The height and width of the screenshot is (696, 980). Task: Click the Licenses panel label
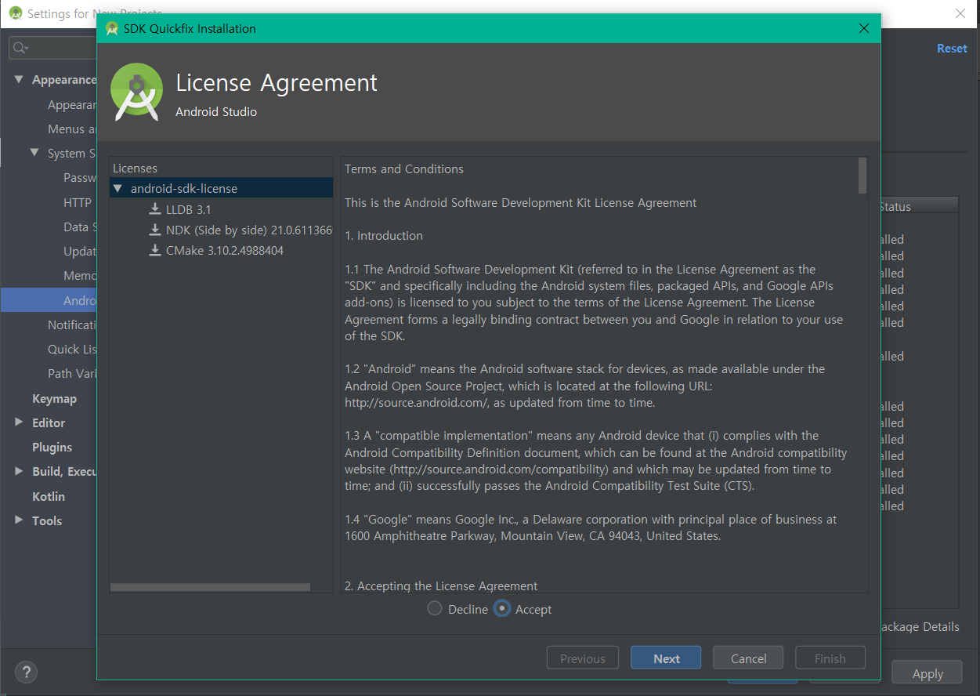[135, 168]
